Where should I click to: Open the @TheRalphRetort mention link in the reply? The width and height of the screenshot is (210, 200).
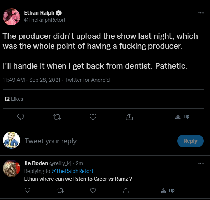72,171
